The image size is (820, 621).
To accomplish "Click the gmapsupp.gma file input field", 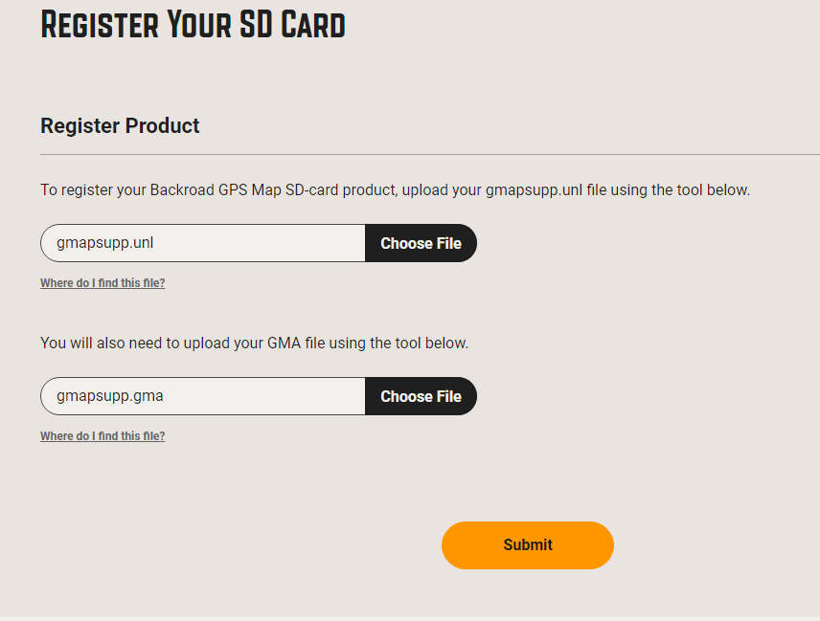I will pos(203,396).
